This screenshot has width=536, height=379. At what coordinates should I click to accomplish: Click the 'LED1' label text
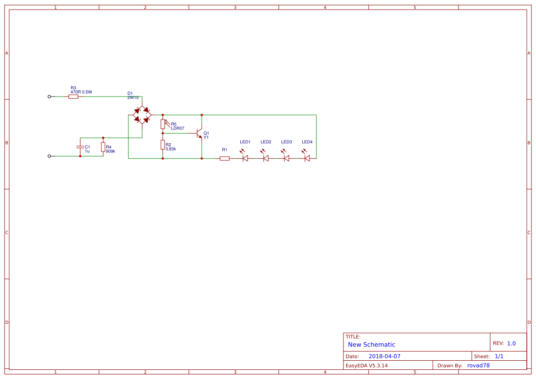pos(245,142)
